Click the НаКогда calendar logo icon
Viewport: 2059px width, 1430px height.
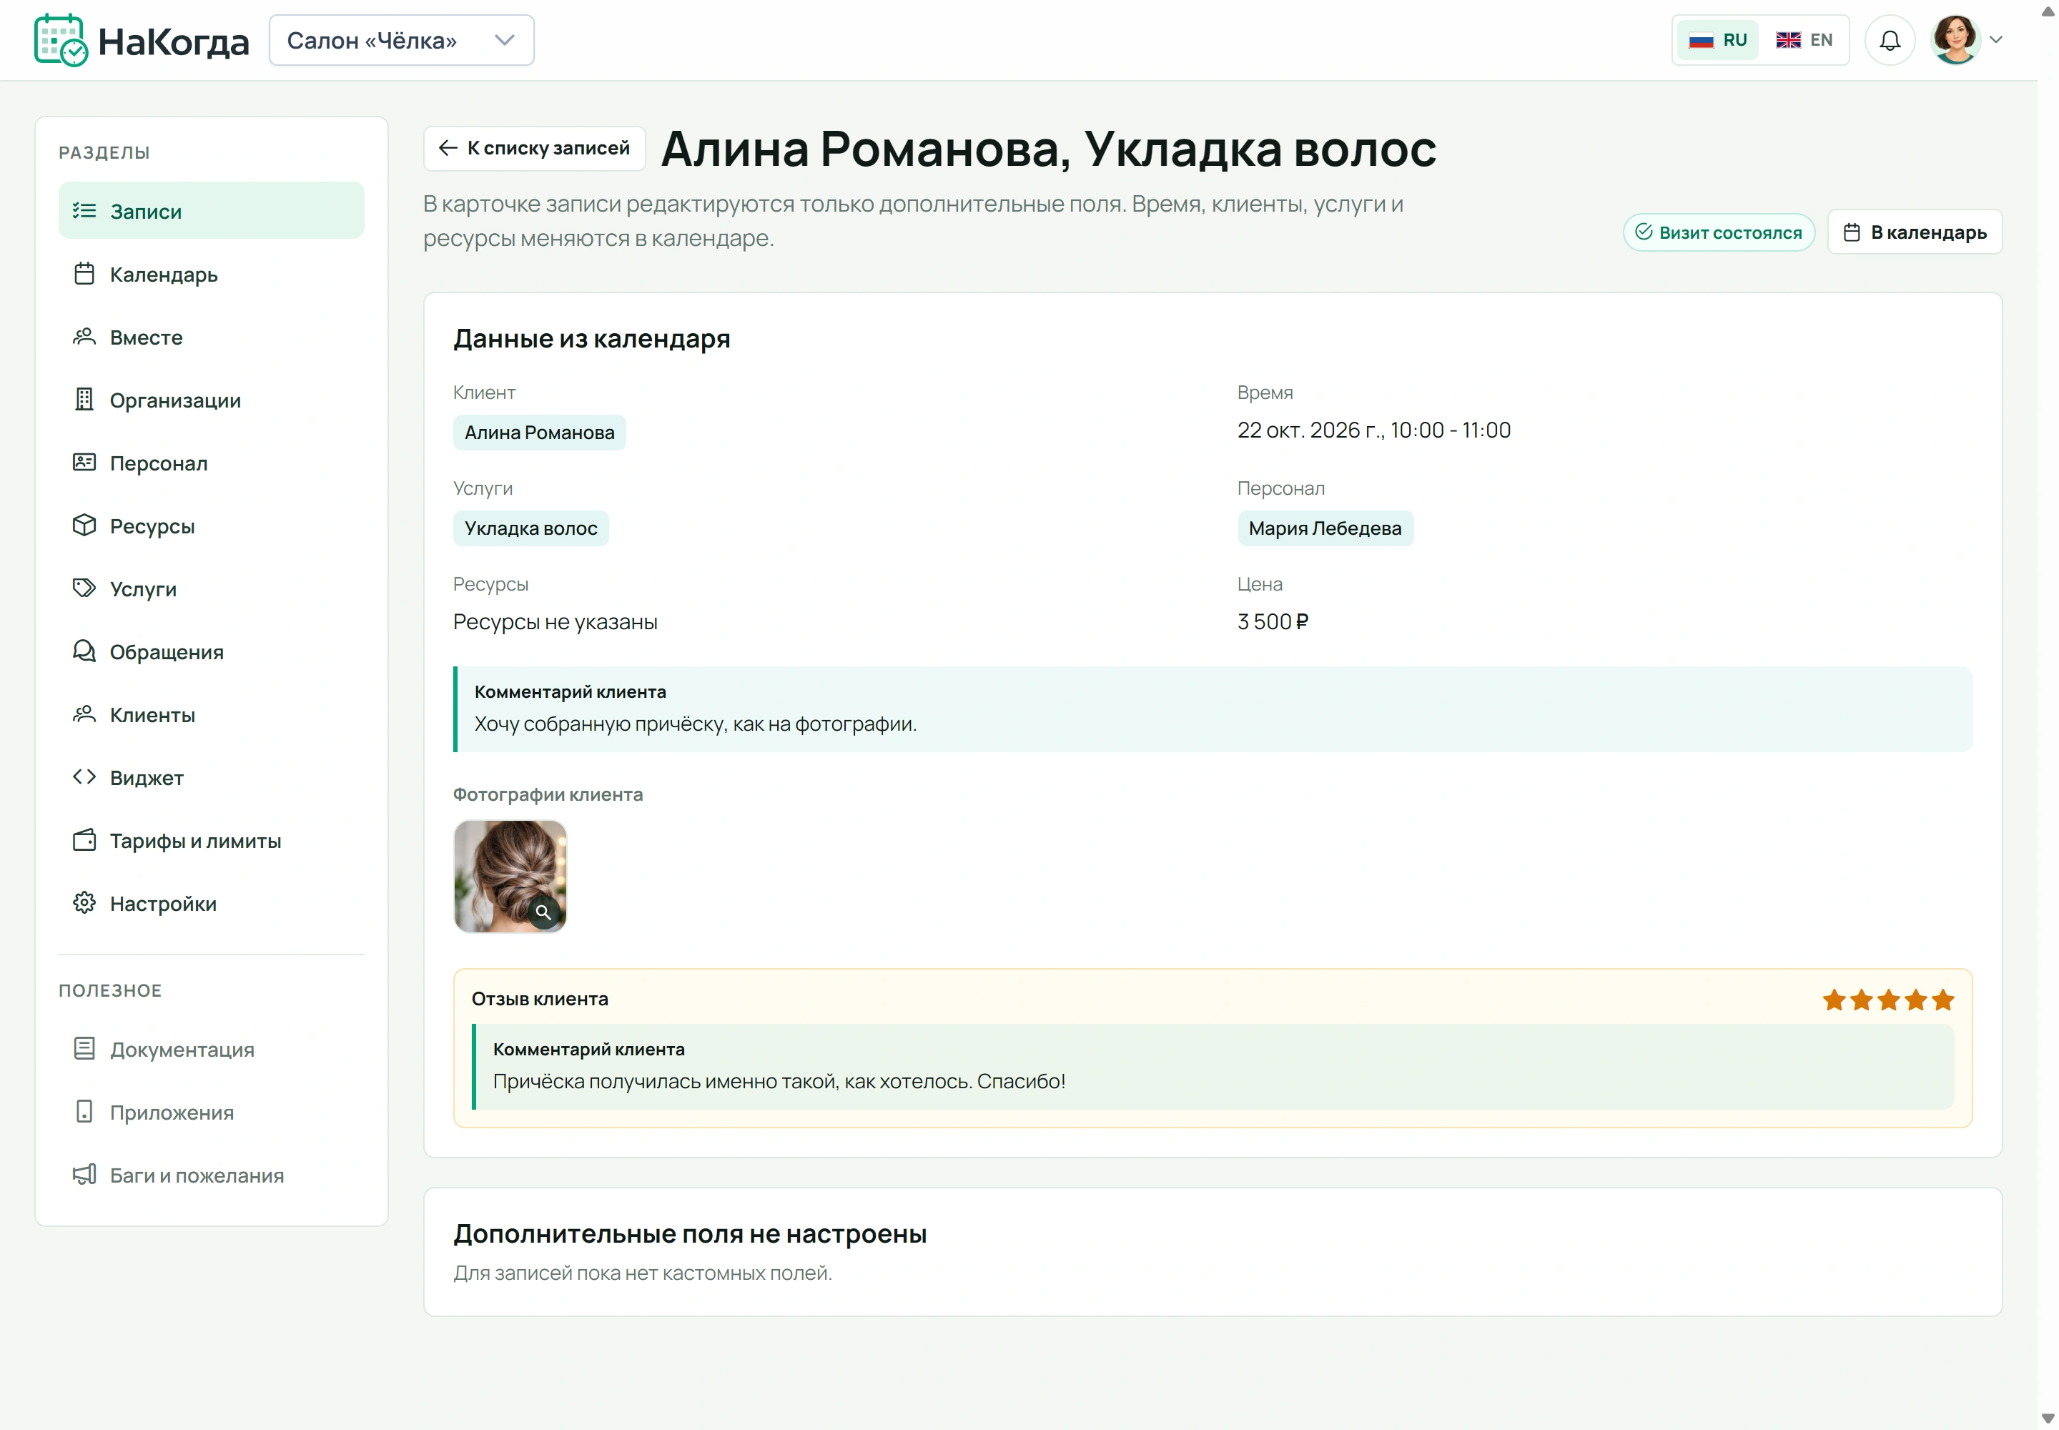pyautogui.click(x=61, y=40)
